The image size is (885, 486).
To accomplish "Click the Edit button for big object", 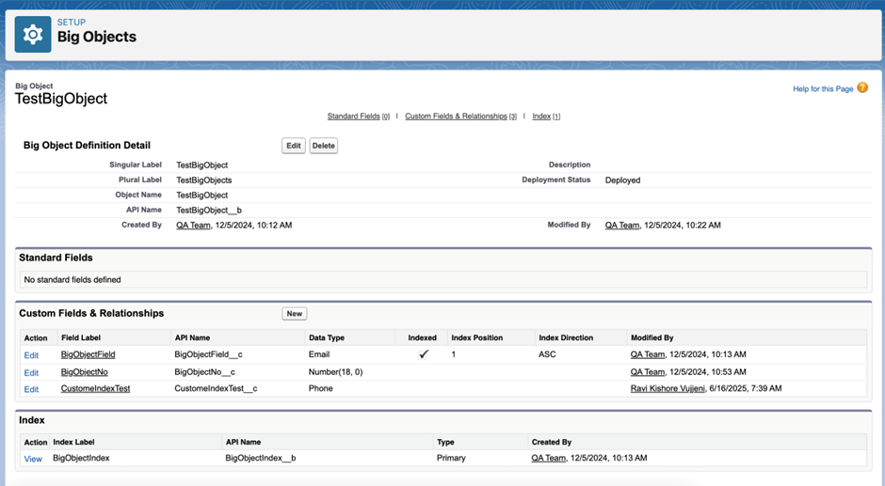I will 294,146.
